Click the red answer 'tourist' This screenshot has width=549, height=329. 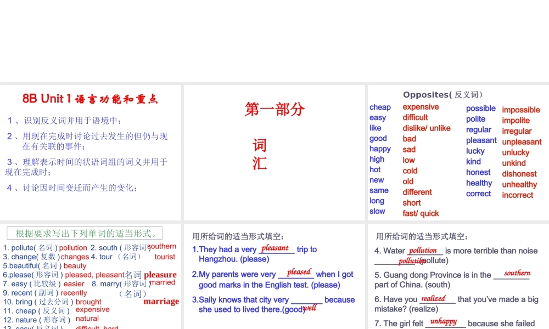pos(165,257)
